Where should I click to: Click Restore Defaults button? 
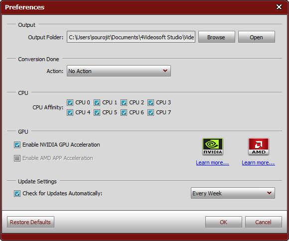[30, 222]
